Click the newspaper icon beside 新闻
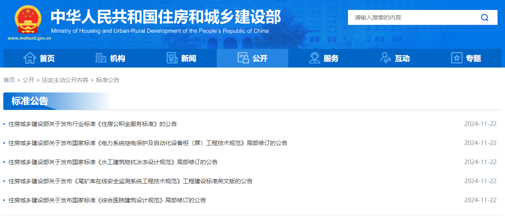 (172, 58)
